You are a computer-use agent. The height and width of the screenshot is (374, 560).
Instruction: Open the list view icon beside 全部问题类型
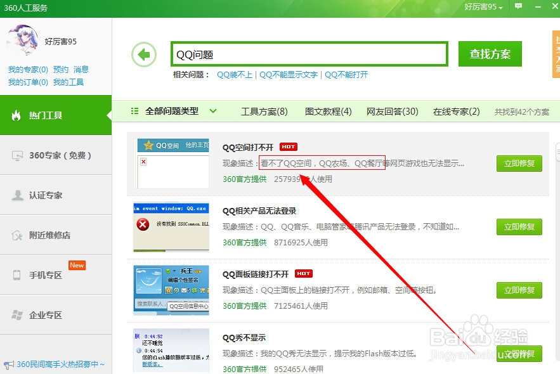(134, 110)
